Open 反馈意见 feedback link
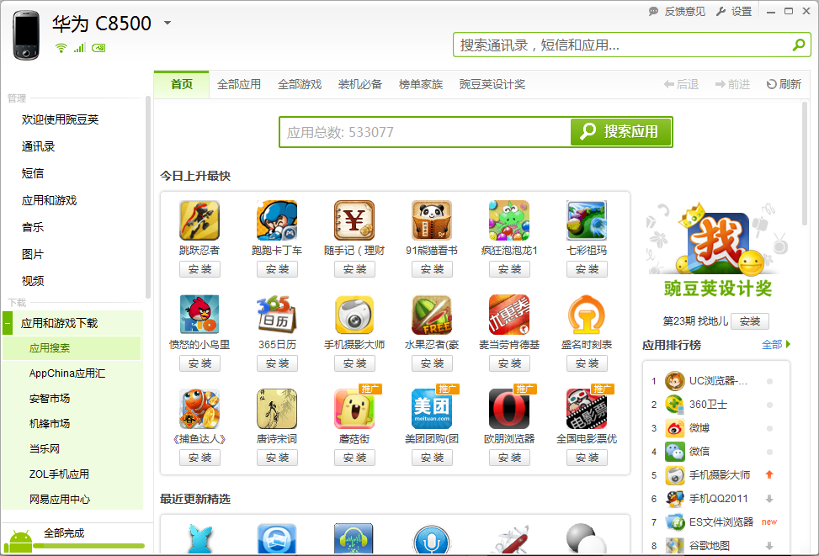 [x=677, y=12]
